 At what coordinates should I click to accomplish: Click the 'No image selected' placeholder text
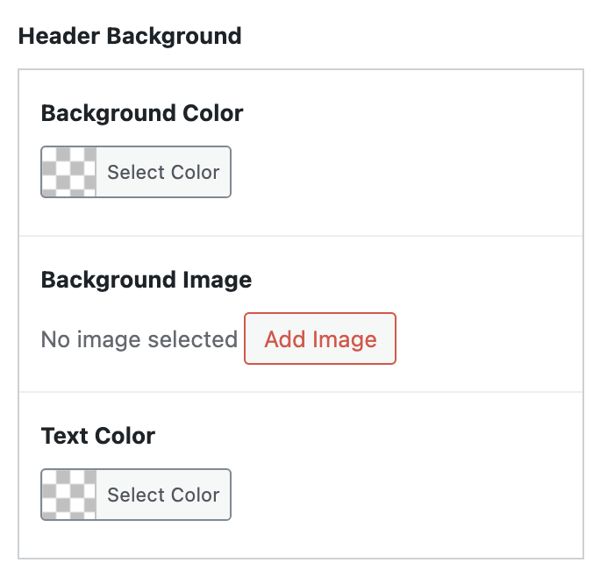(139, 339)
